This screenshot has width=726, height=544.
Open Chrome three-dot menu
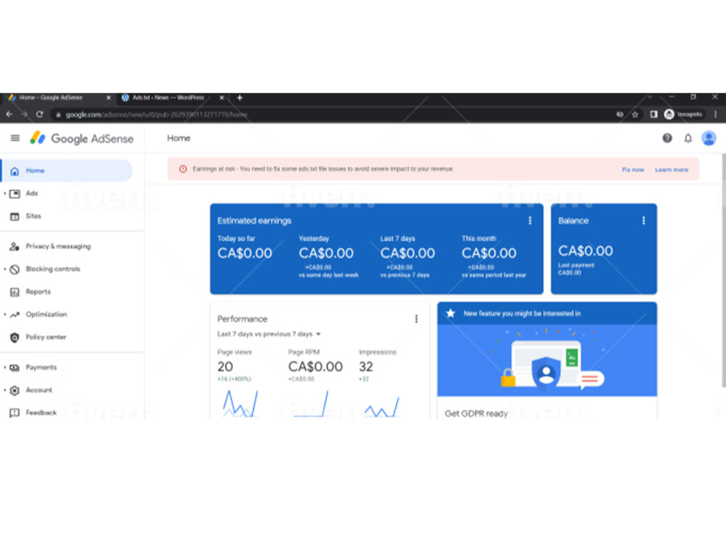pyautogui.click(x=715, y=115)
